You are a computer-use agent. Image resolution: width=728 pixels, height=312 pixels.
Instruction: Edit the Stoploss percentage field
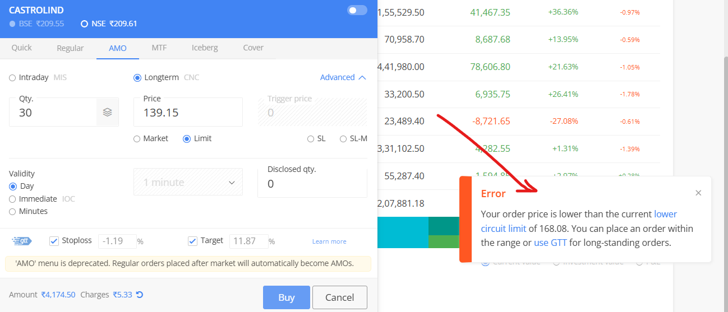(118, 241)
